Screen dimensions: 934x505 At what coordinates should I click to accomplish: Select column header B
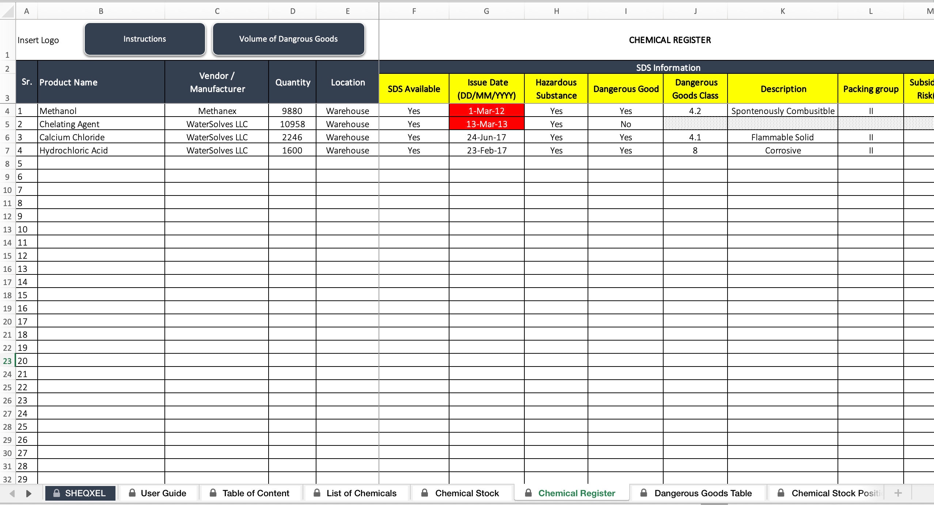pyautogui.click(x=101, y=11)
